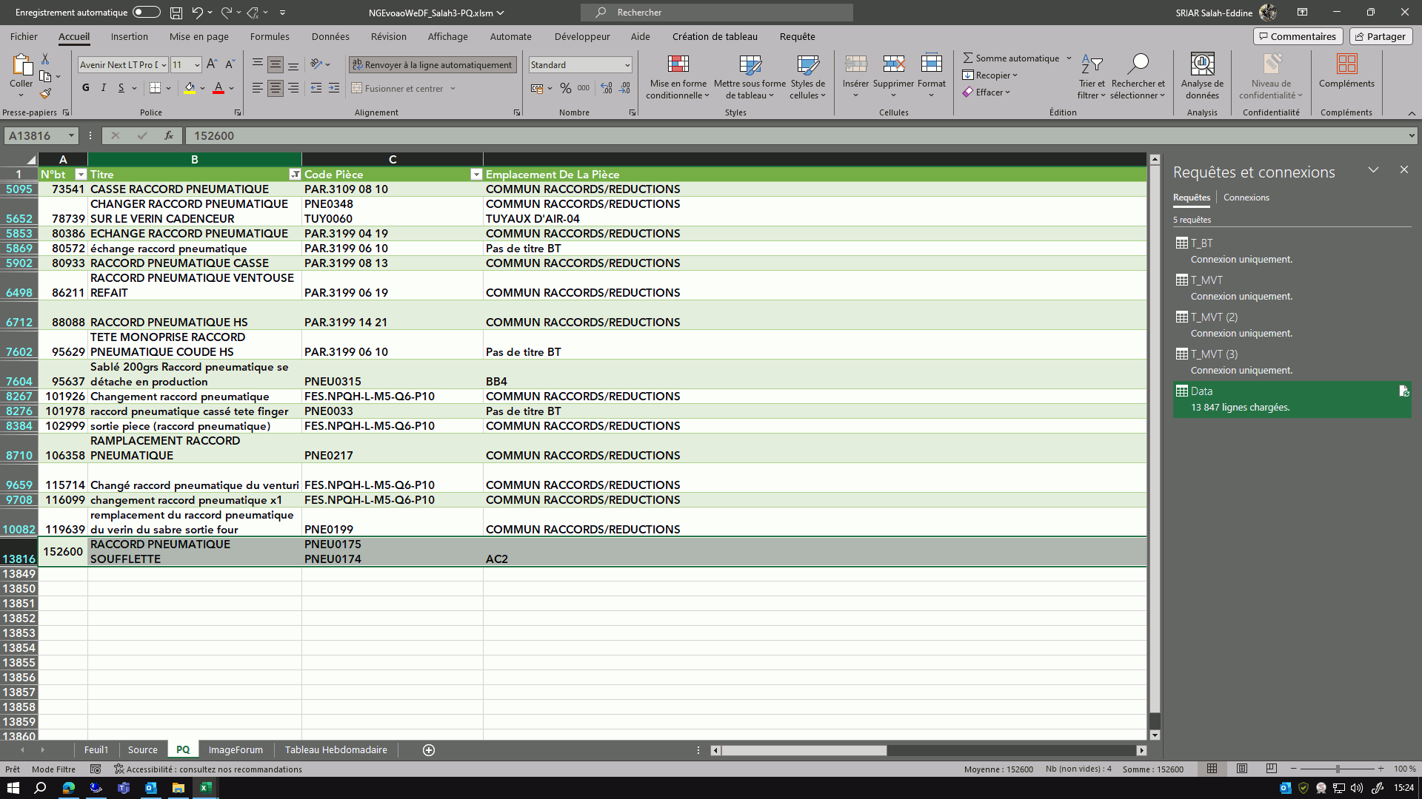Click the Partager button
This screenshot has width=1422, height=799.
[x=1381, y=36]
